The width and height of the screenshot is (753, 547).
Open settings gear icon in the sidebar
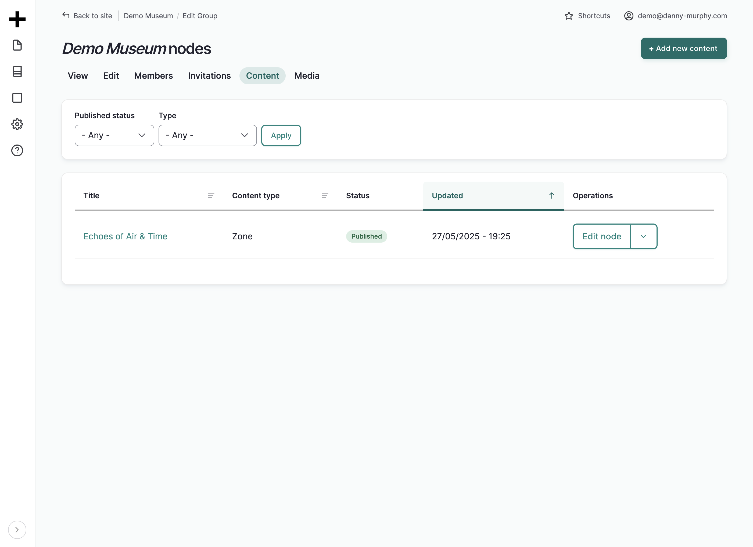17,124
